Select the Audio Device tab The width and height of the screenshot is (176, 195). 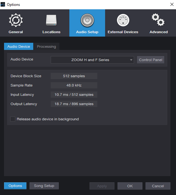pyautogui.click(x=19, y=47)
